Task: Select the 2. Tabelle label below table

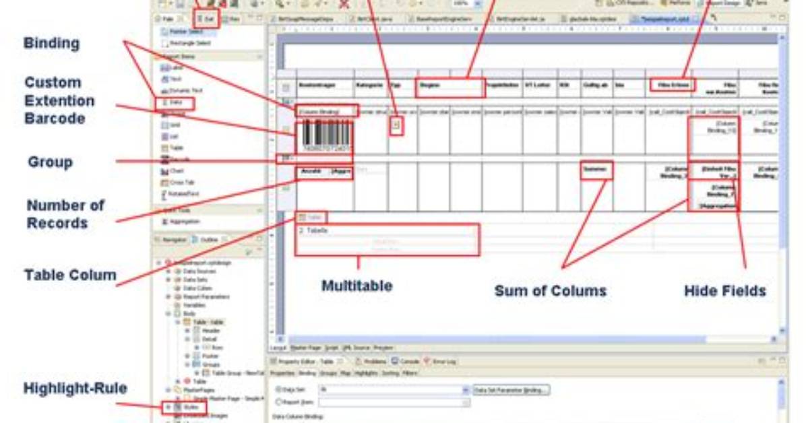Action: click(x=313, y=231)
